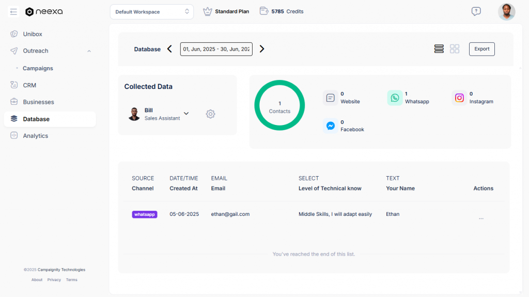The height and width of the screenshot is (297, 529).
Task: Expand the Bill Sales Assistant selector
Action: [186, 114]
